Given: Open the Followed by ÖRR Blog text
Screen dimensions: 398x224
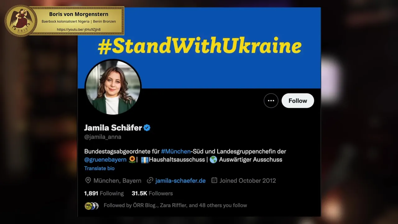Looking at the screenshot, I should pos(175,205).
